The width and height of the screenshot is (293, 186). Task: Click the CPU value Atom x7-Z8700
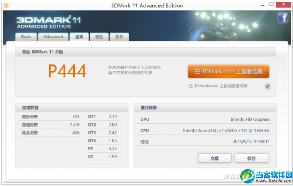pos(226,131)
